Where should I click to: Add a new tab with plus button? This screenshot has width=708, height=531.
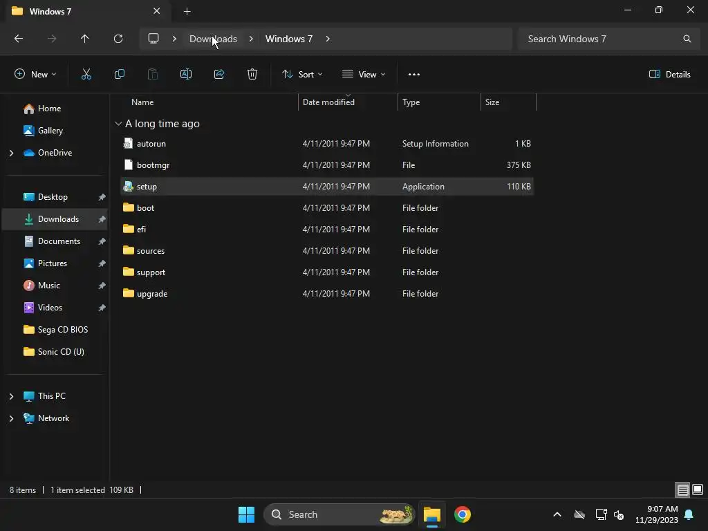187,11
